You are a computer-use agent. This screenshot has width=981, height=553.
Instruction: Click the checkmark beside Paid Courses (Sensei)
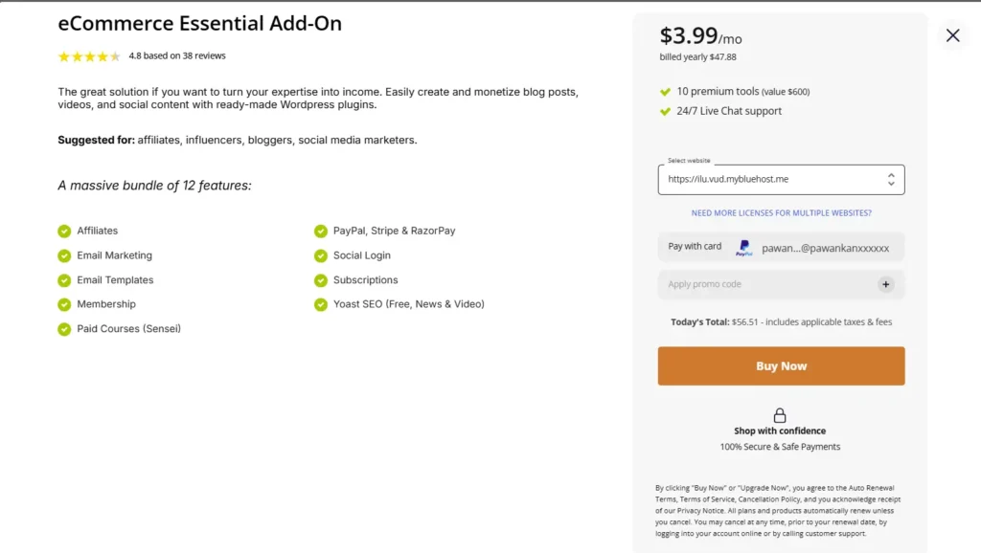(65, 328)
